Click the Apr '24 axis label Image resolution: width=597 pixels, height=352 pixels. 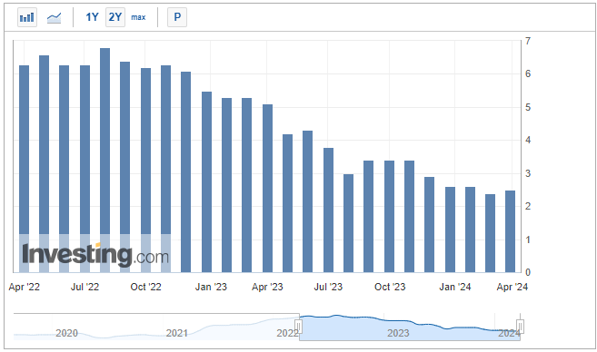coord(512,287)
